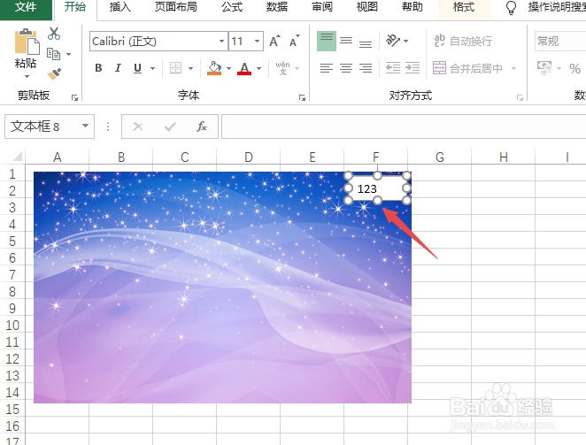Select the Format Painter brush icon
Image resolution: width=586 pixels, height=445 pixels.
pyautogui.click(x=54, y=73)
